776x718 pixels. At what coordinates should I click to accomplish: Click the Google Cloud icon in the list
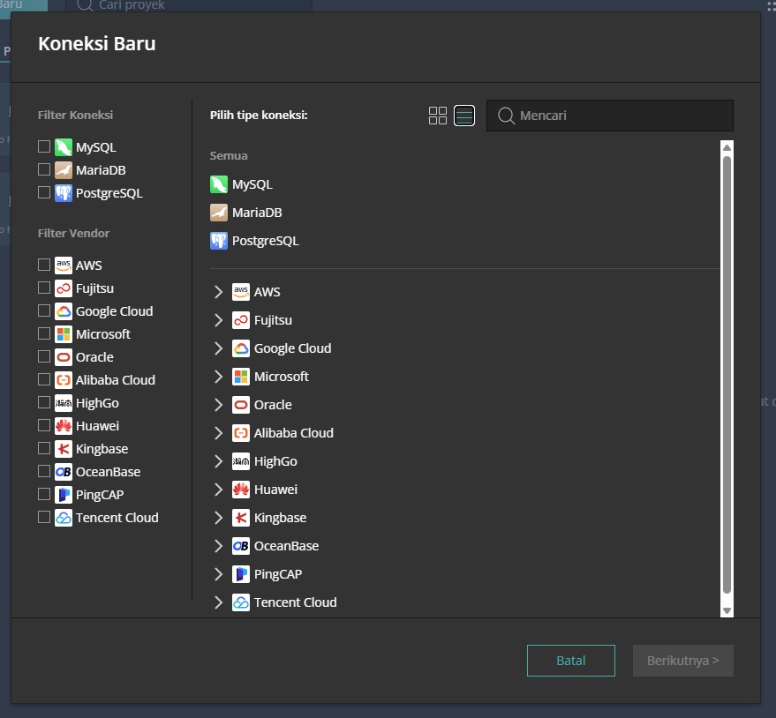(240, 348)
